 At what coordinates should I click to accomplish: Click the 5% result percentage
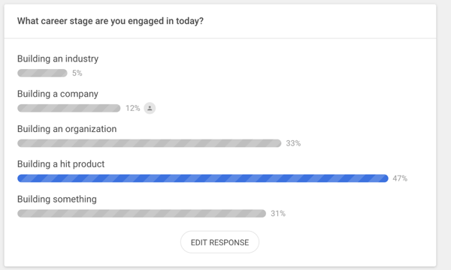[77, 73]
